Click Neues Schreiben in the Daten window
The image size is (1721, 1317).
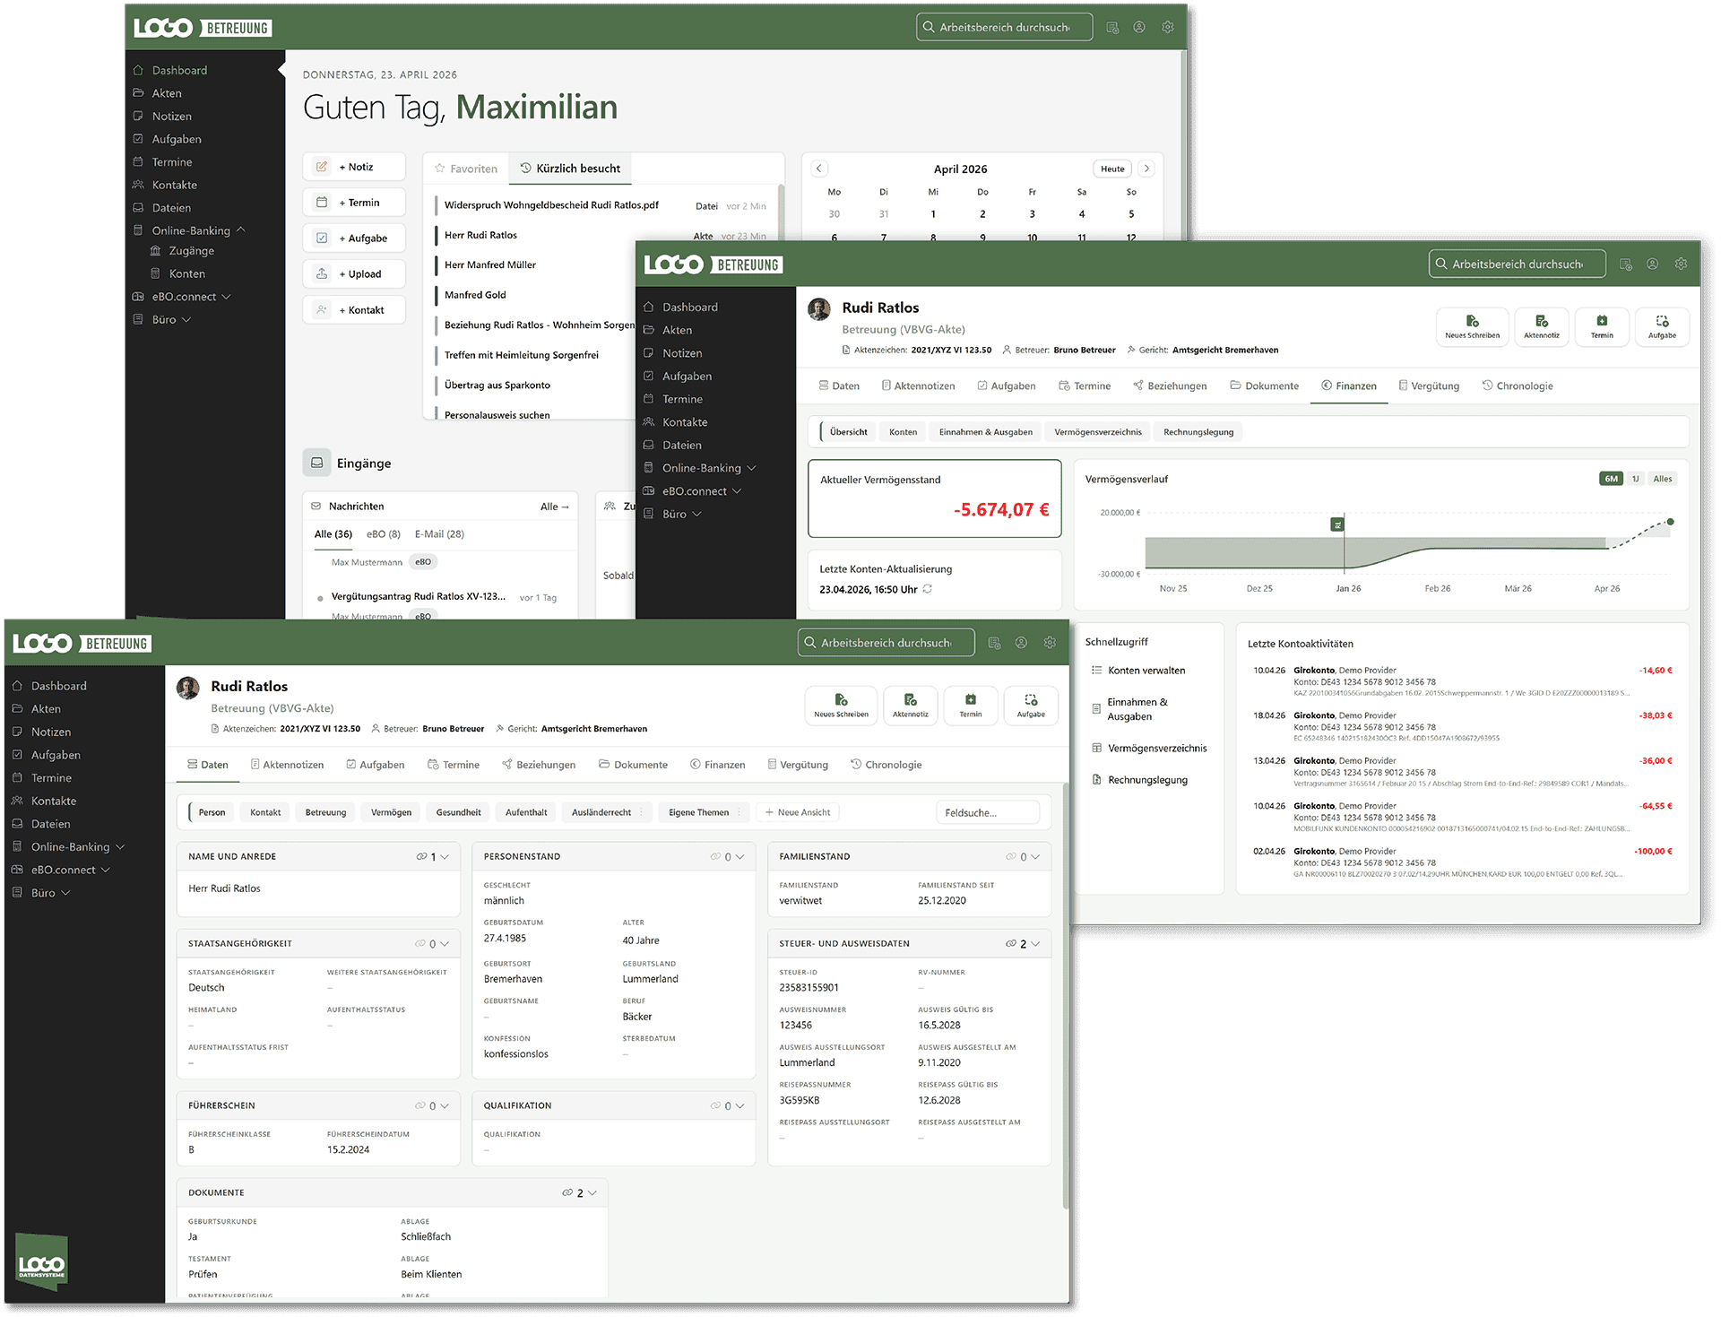click(841, 705)
